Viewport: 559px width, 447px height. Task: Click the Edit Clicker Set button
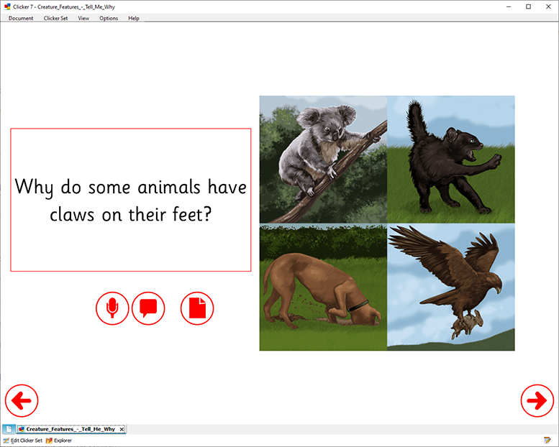coord(24,441)
